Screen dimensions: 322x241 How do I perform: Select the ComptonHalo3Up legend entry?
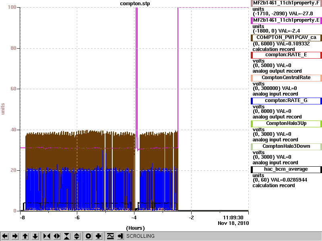pyautogui.click(x=286, y=123)
